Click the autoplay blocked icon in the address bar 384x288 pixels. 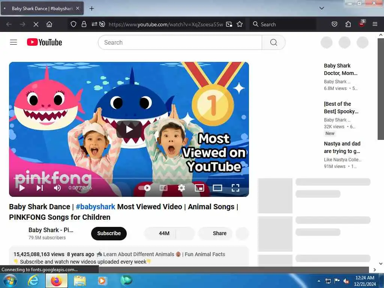[x=102, y=24]
